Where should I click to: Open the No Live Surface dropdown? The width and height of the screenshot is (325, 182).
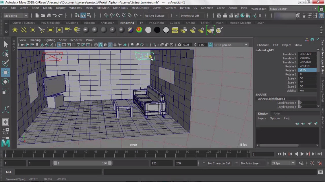click(155, 16)
